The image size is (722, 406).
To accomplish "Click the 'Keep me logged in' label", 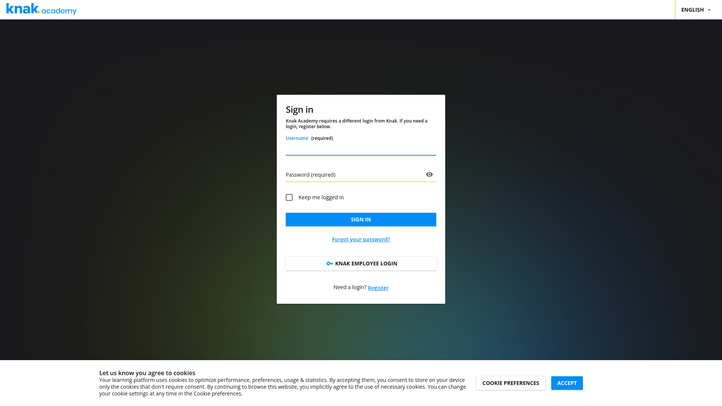I will 321,197.
